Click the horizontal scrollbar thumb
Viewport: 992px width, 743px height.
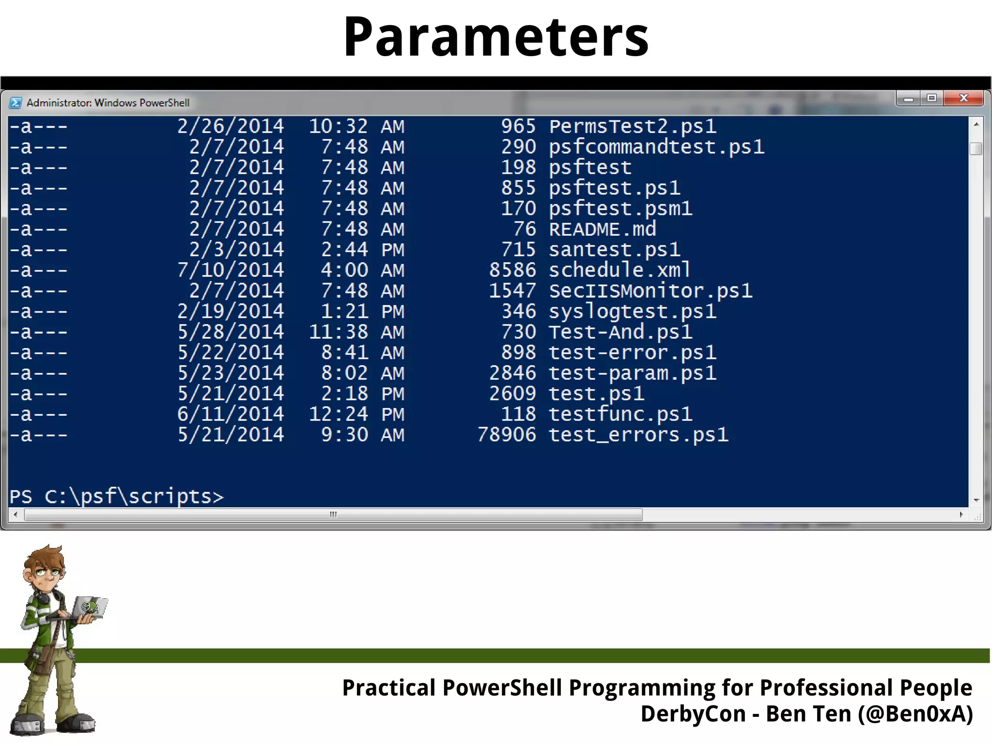[333, 515]
